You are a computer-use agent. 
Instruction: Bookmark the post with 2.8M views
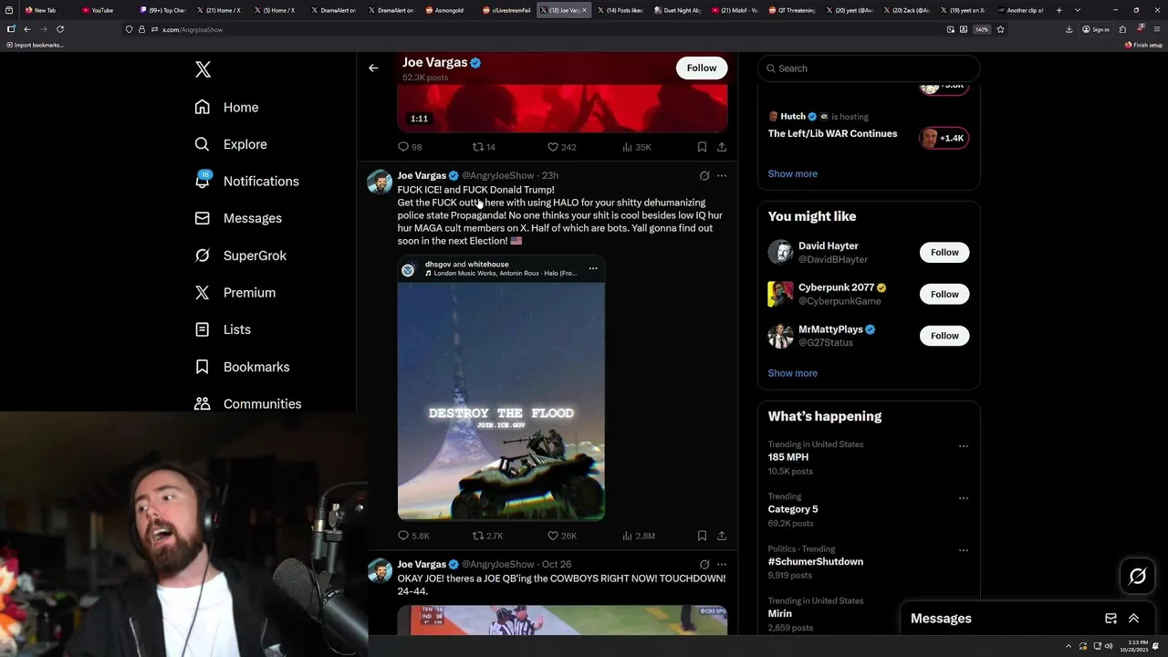point(702,536)
